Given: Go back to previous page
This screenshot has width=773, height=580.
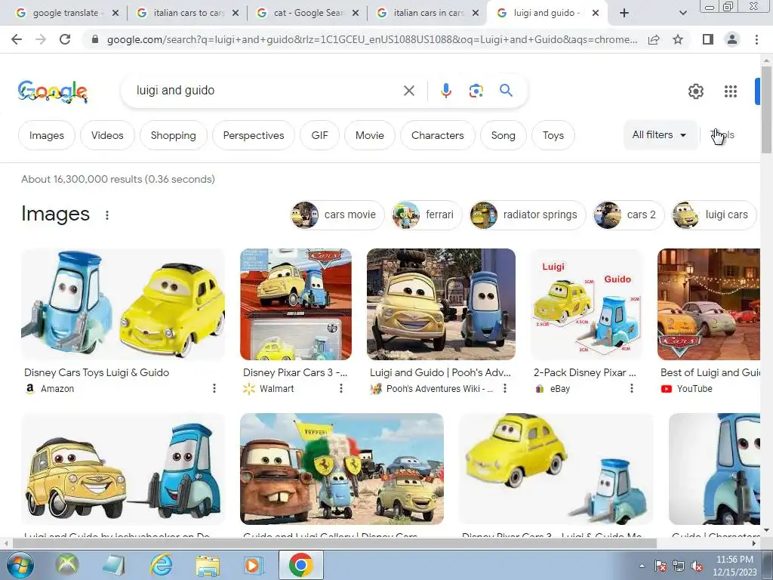Looking at the screenshot, I should (17, 39).
